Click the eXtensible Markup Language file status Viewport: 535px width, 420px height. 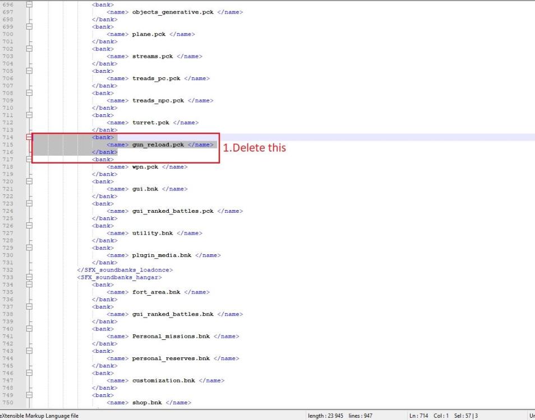tap(39, 416)
